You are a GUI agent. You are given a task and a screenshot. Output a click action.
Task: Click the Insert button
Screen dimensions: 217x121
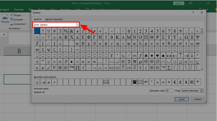tap(182, 99)
